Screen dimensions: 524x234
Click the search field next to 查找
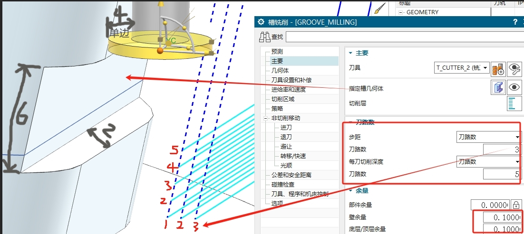(x=405, y=37)
